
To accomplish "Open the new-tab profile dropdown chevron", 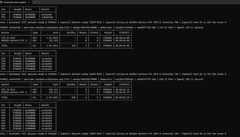I will [39, 2].
